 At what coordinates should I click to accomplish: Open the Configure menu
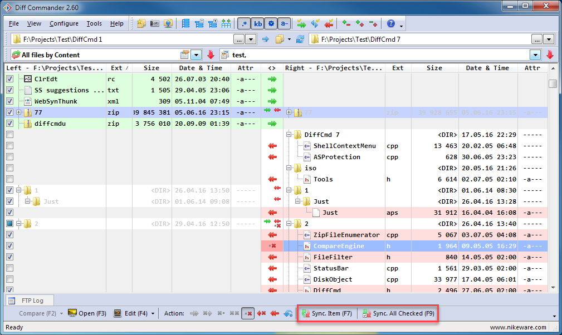pyautogui.click(x=63, y=23)
